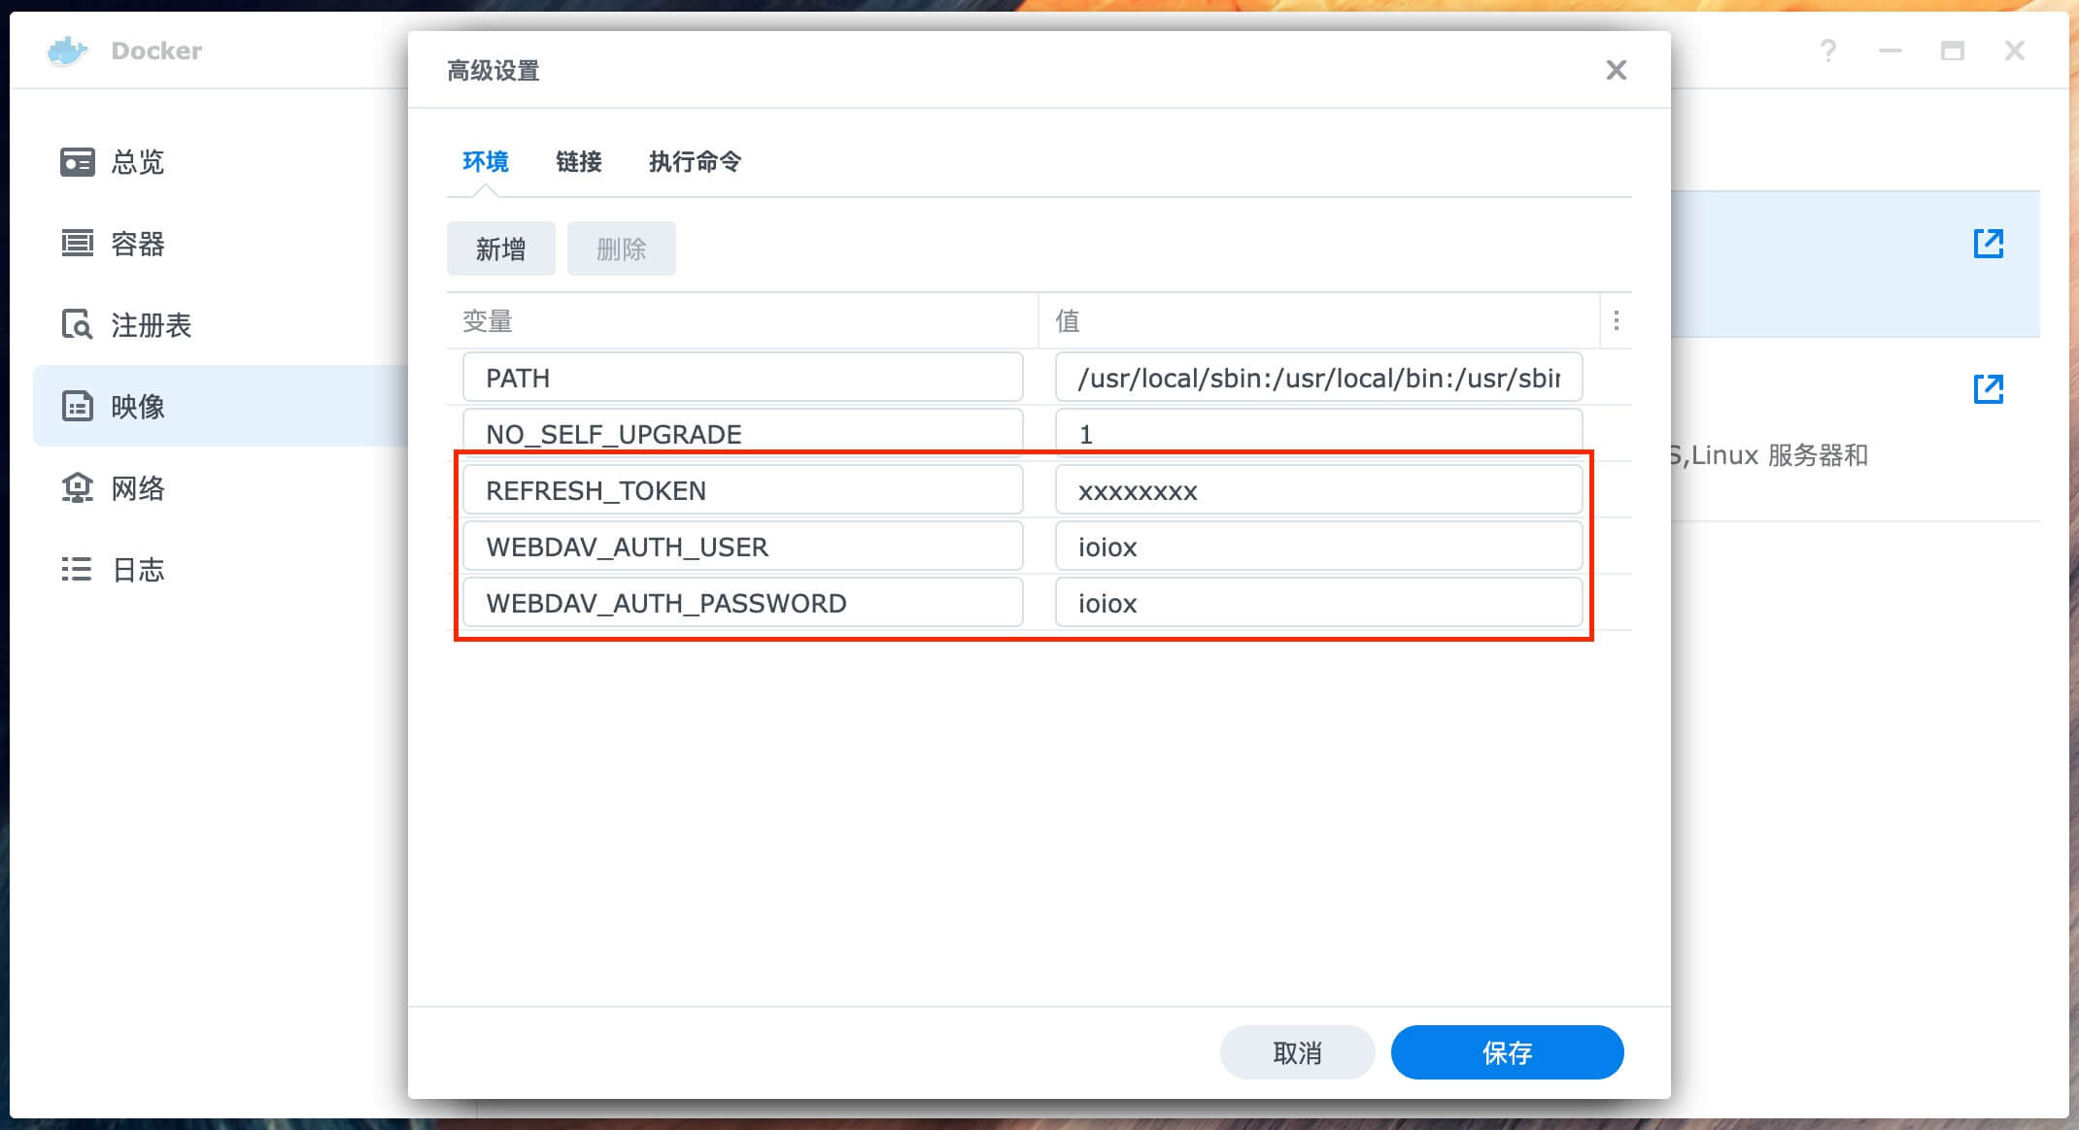The image size is (2079, 1130).
Task: Click the Docker whale logo icon
Action: pos(67,50)
